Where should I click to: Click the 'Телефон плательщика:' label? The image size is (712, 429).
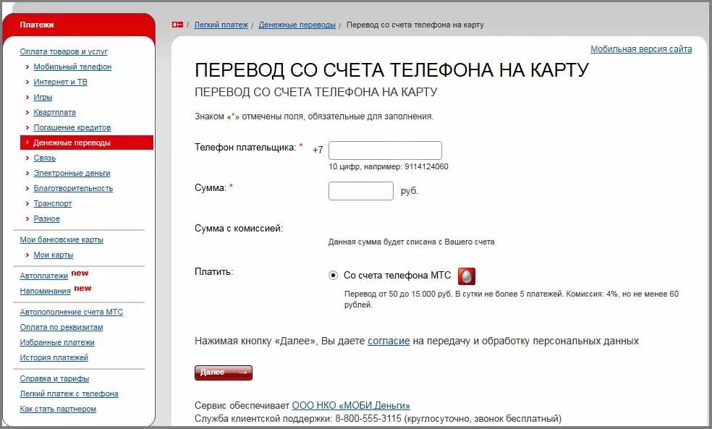[x=246, y=148]
